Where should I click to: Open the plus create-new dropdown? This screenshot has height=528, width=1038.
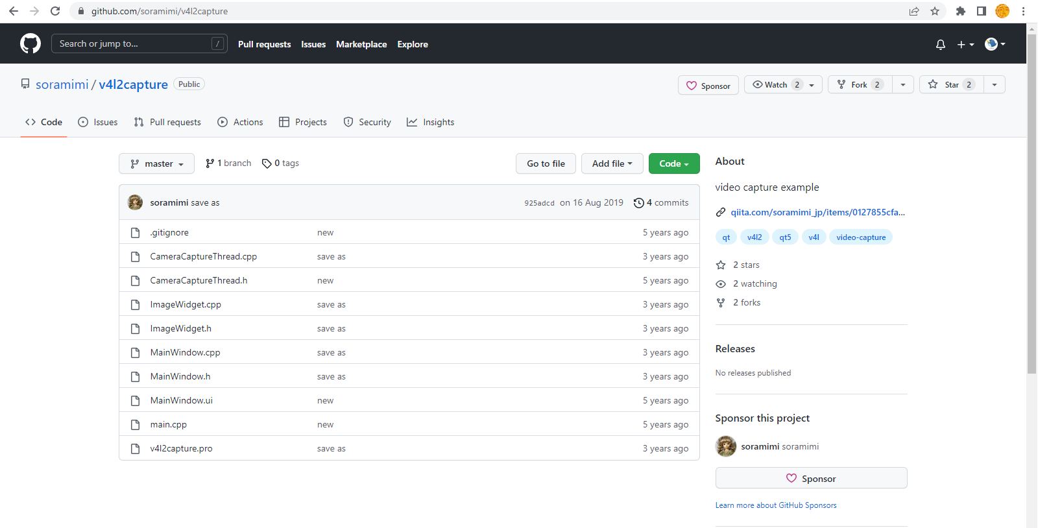(965, 44)
